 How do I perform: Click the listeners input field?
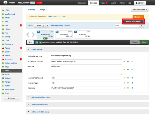click(86, 88)
